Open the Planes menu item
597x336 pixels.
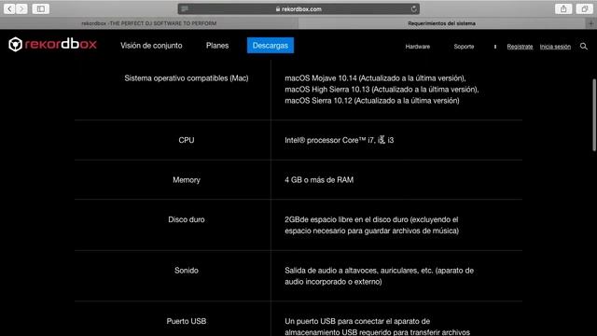click(217, 46)
